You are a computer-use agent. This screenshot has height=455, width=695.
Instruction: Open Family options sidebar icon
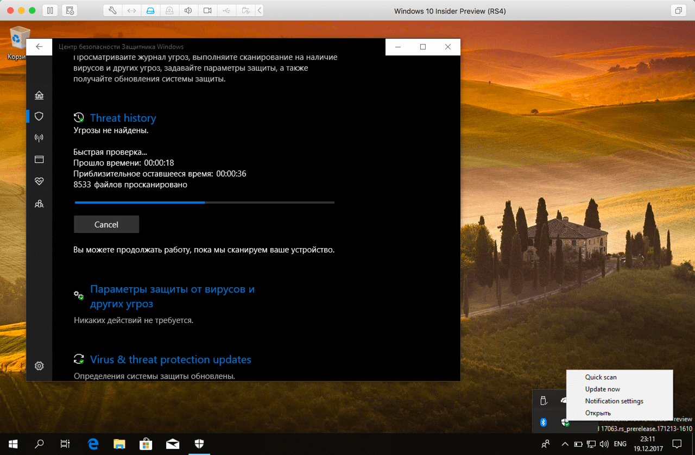(x=39, y=204)
